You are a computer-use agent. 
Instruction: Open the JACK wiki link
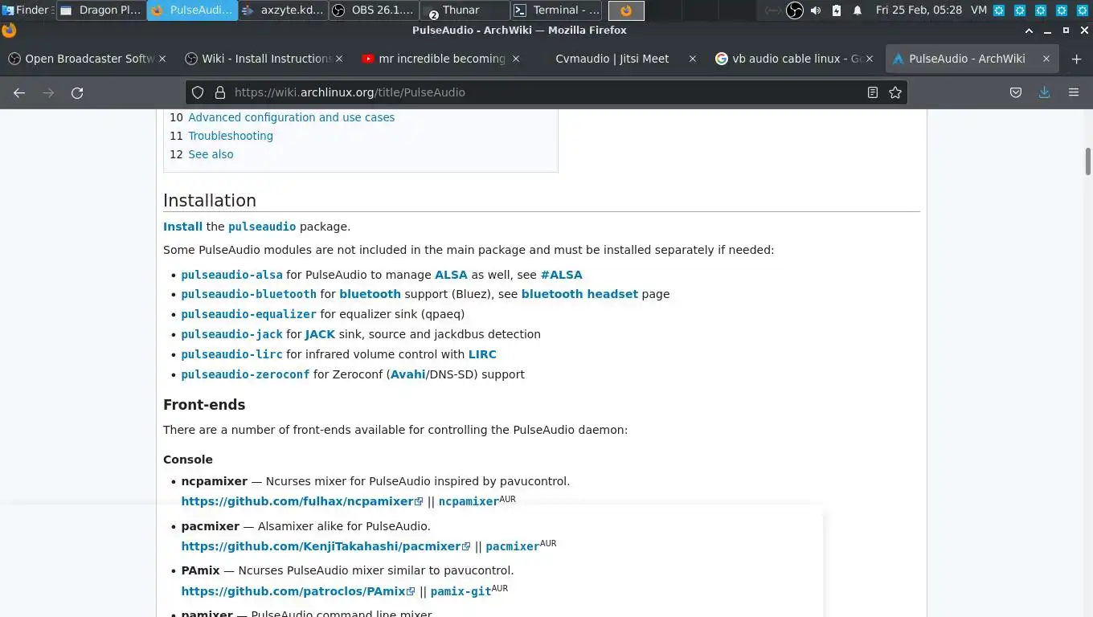(320, 334)
